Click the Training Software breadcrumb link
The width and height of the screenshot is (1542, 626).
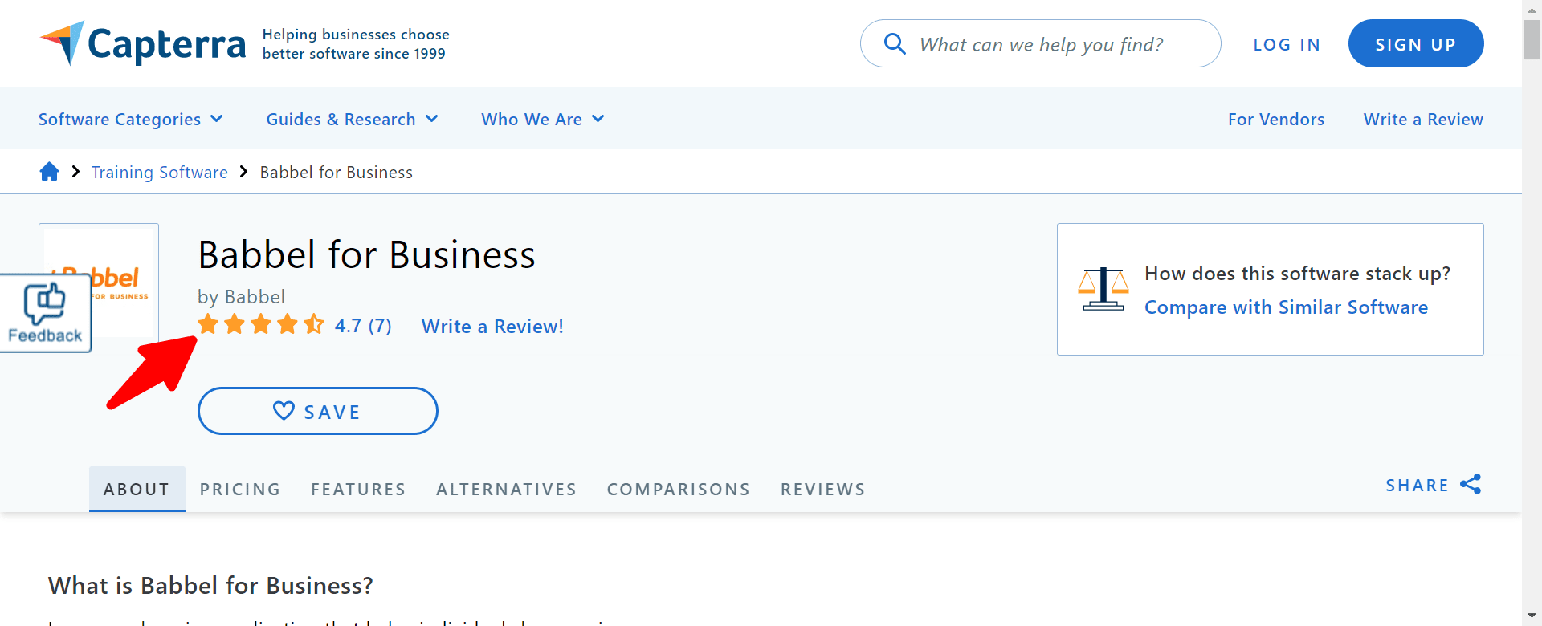coord(159,173)
